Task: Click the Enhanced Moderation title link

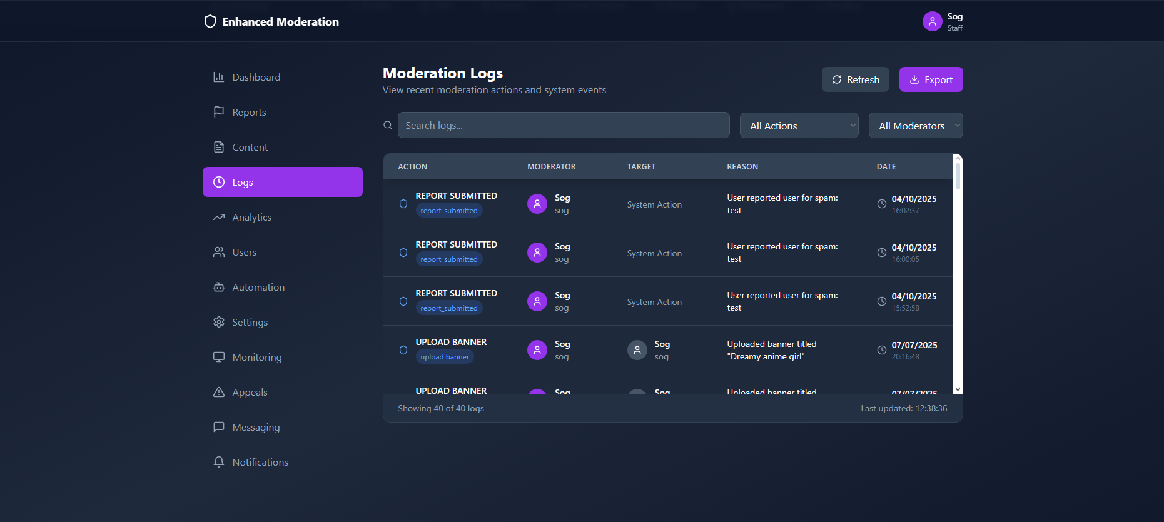Action: [x=280, y=22]
